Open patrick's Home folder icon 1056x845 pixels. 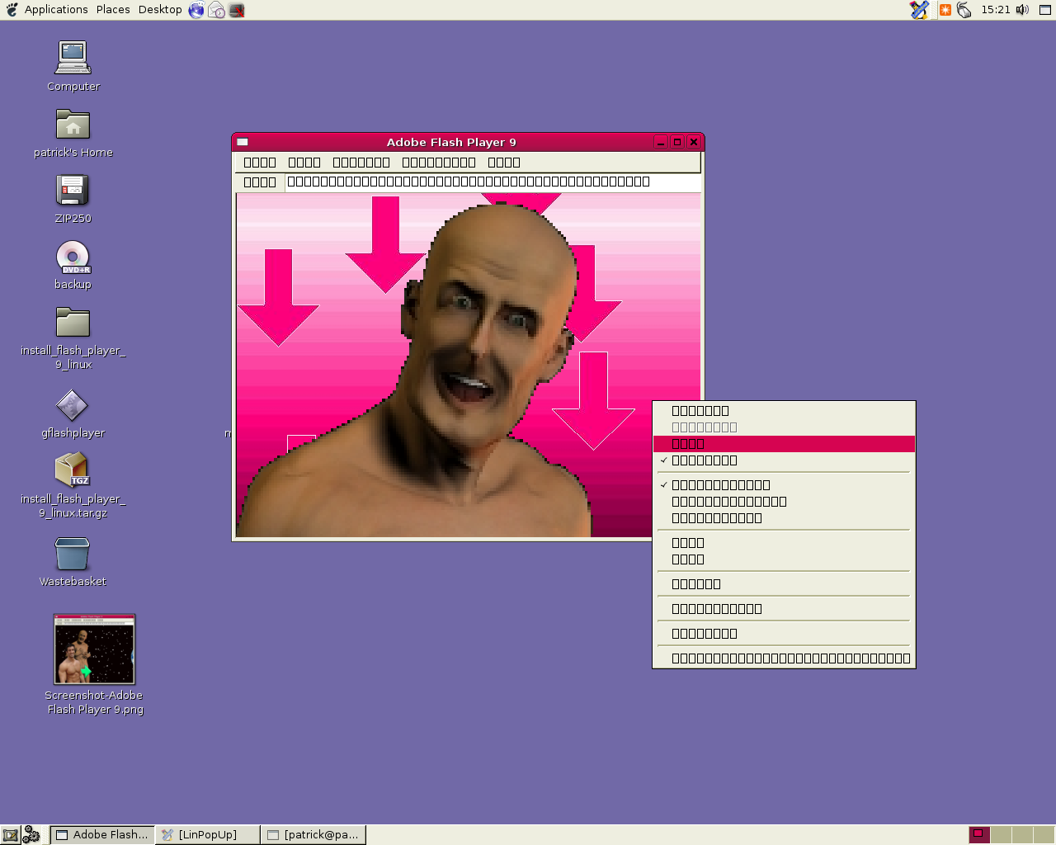[x=73, y=125]
